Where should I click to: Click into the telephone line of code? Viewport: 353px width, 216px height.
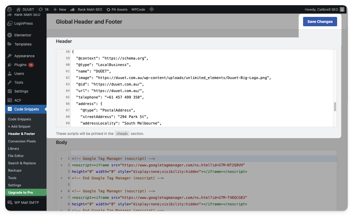click(x=110, y=97)
